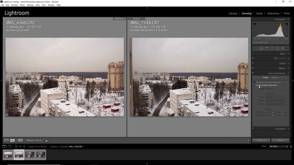
Task: Open the No Filter dropdown
Action: tap(279, 147)
